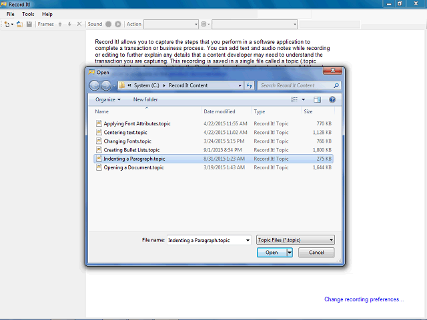
Task: Open the wide toolbar combo box
Action: [x=254, y=24]
